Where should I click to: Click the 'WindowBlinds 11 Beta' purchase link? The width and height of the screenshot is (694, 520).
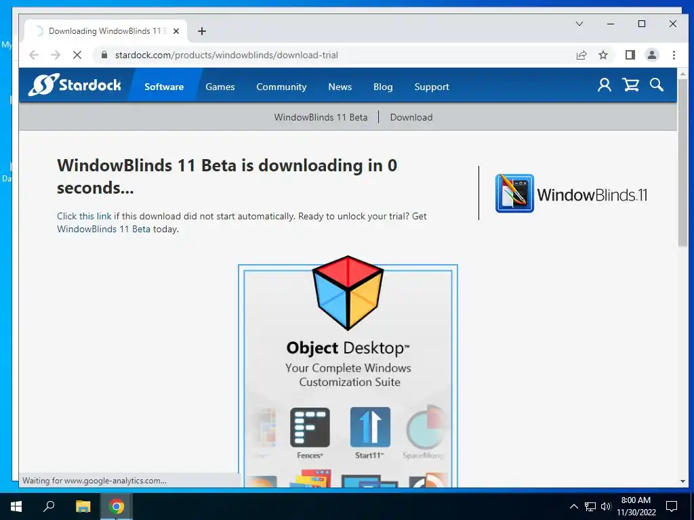(x=104, y=229)
